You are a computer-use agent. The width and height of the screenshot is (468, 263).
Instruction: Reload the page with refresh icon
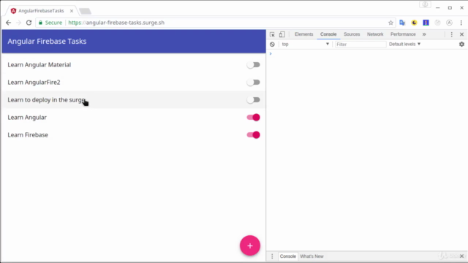pyautogui.click(x=29, y=23)
